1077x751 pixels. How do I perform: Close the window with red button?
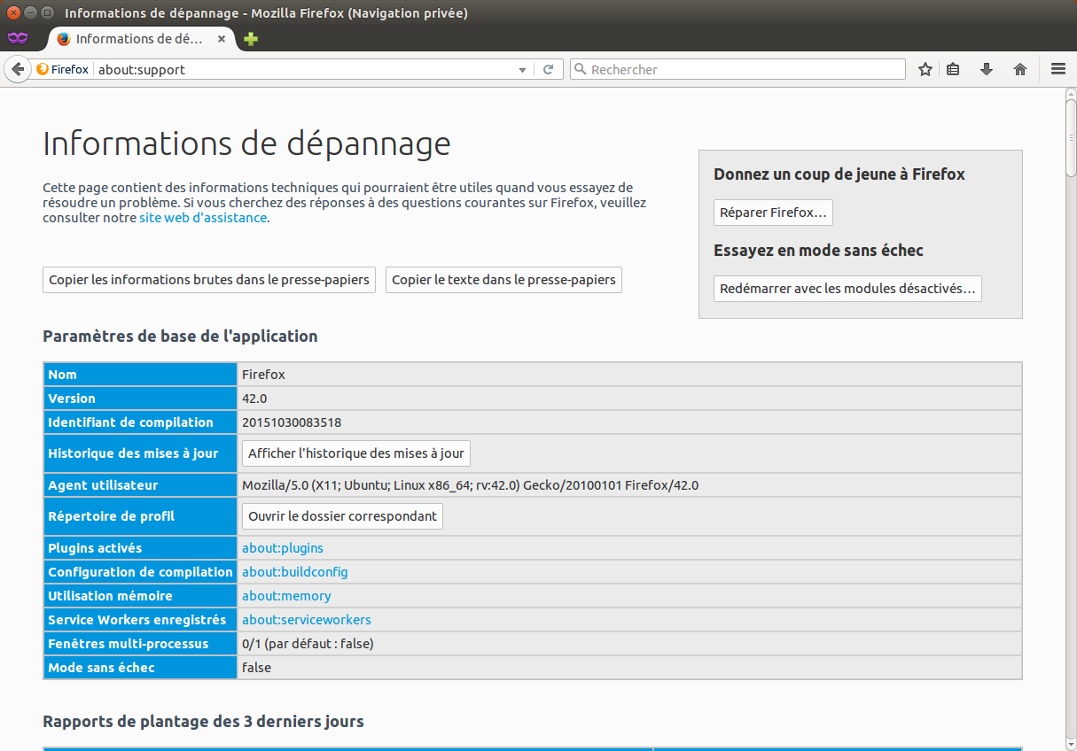pyautogui.click(x=13, y=13)
